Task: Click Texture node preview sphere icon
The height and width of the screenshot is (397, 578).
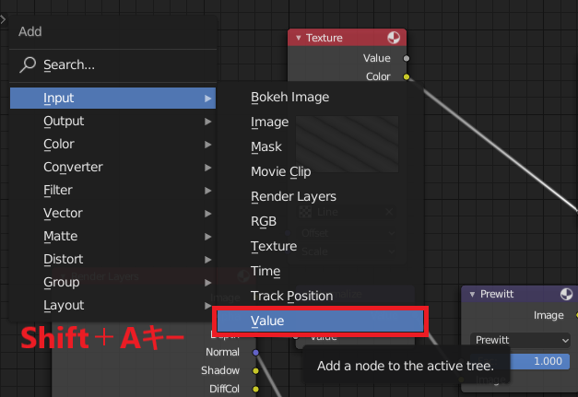Action: (394, 38)
